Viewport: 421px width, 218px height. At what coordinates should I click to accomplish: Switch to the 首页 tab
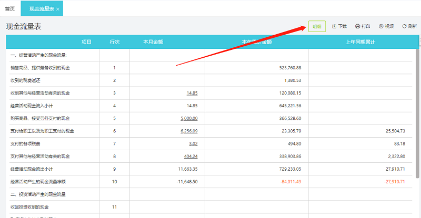(10, 9)
